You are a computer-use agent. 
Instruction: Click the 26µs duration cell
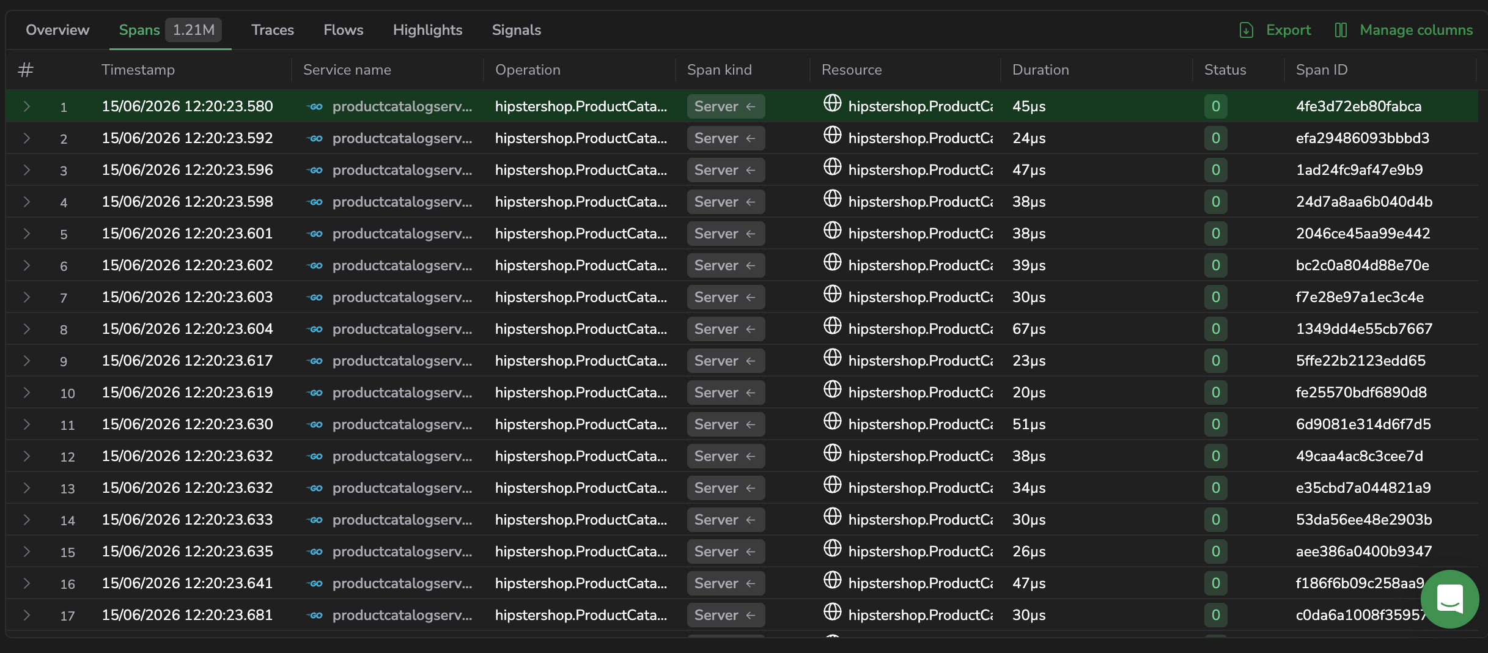[x=1029, y=552]
